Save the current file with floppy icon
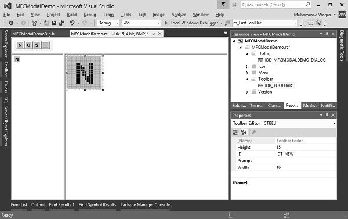Viewport: 348px width, 219px height. pos(54,23)
